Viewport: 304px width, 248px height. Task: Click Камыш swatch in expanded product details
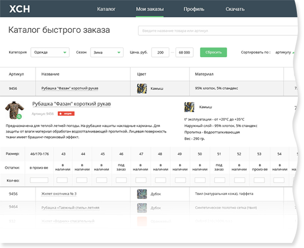189,107
